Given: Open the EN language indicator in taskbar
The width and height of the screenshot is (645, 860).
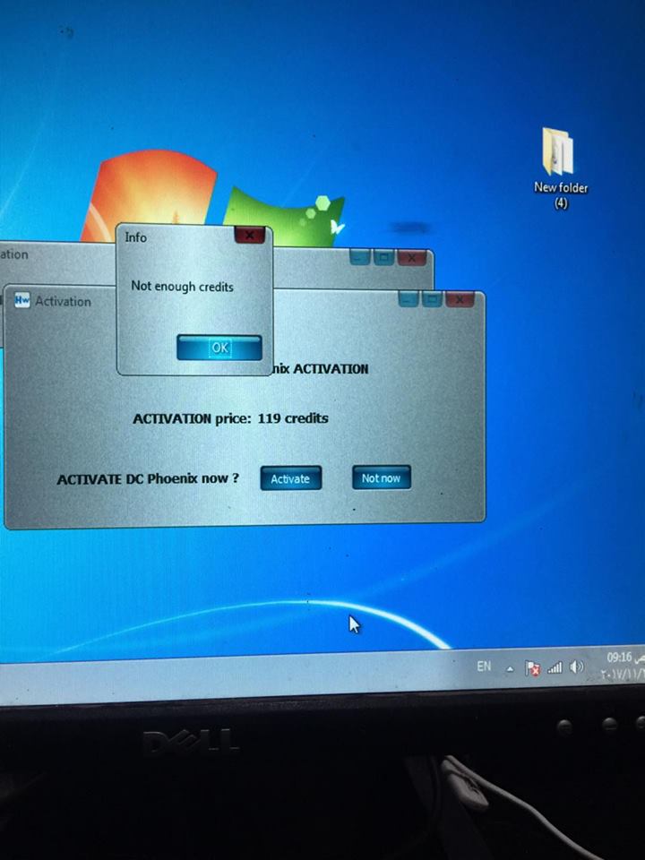Looking at the screenshot, I should 484,666.
